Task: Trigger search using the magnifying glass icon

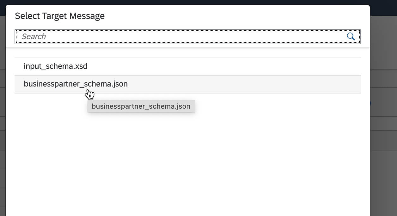Action: (x=351, y=36)
